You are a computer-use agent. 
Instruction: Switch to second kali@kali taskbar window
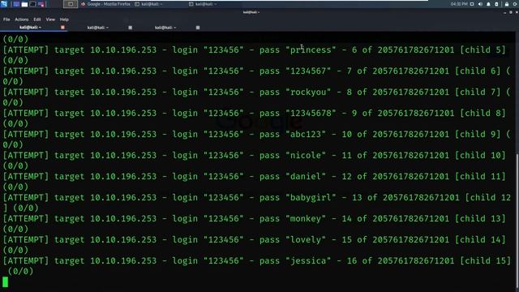coord(203,4)
